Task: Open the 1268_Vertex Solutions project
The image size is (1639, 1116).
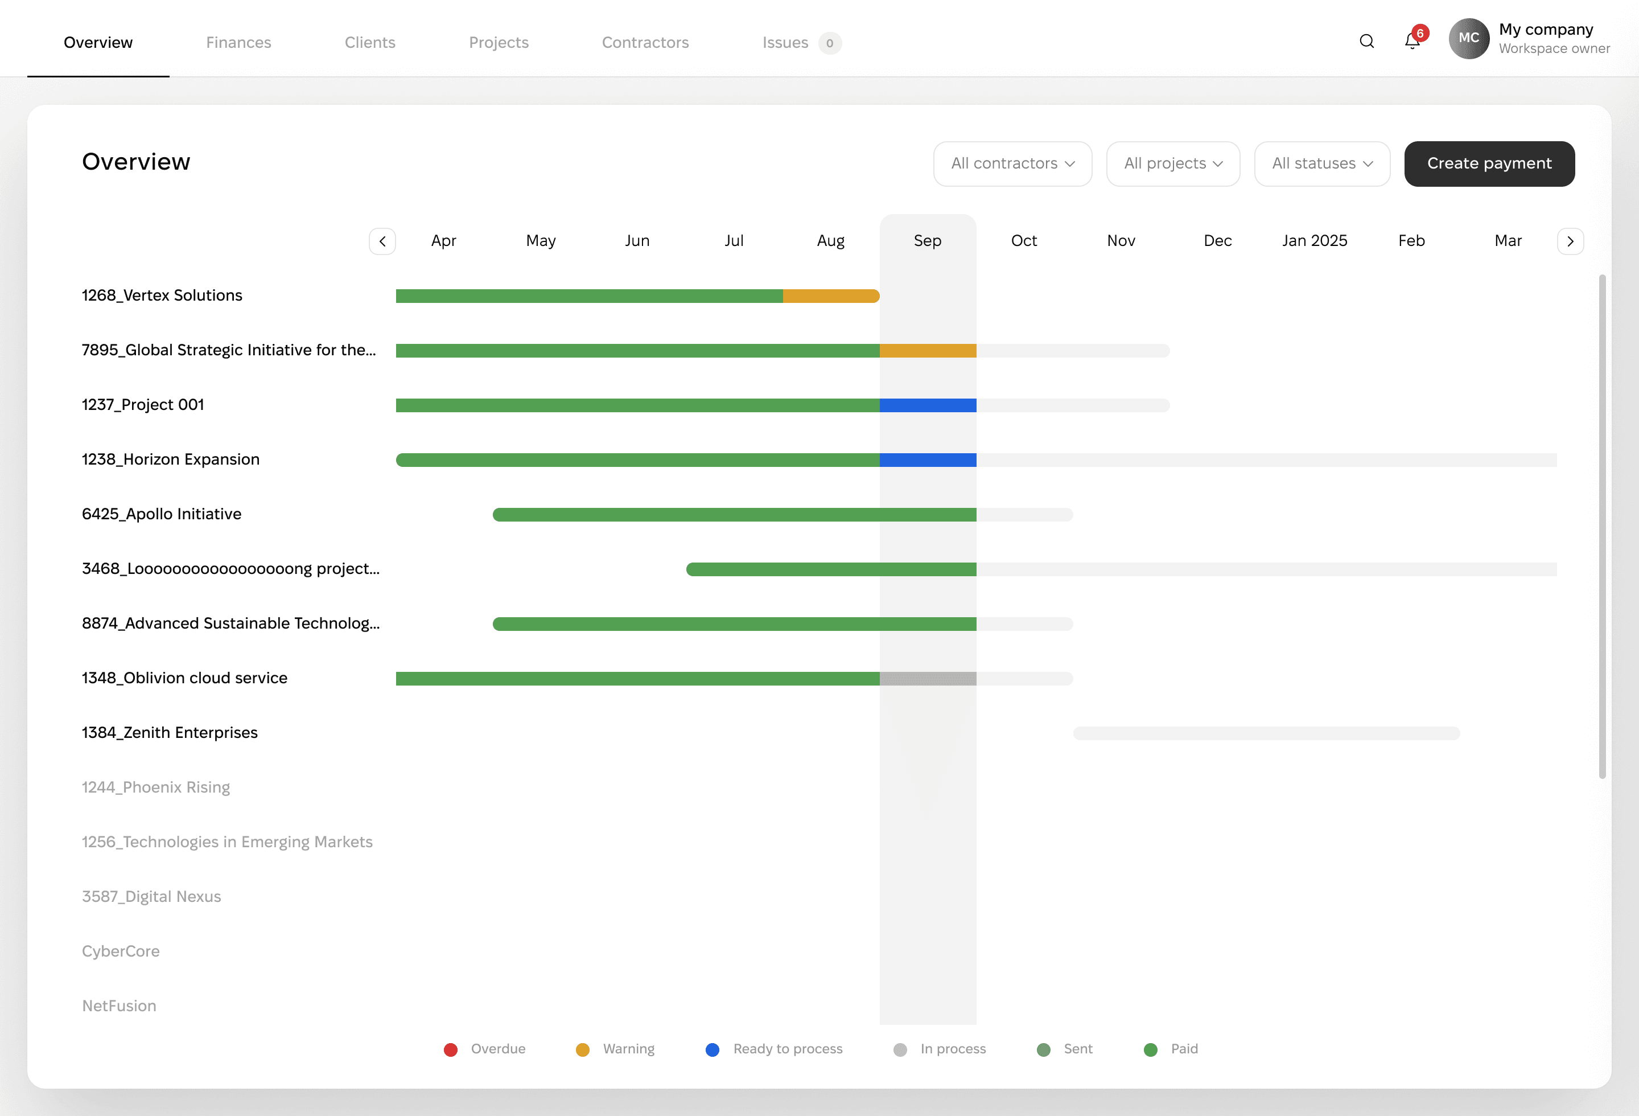Action: 162,296
